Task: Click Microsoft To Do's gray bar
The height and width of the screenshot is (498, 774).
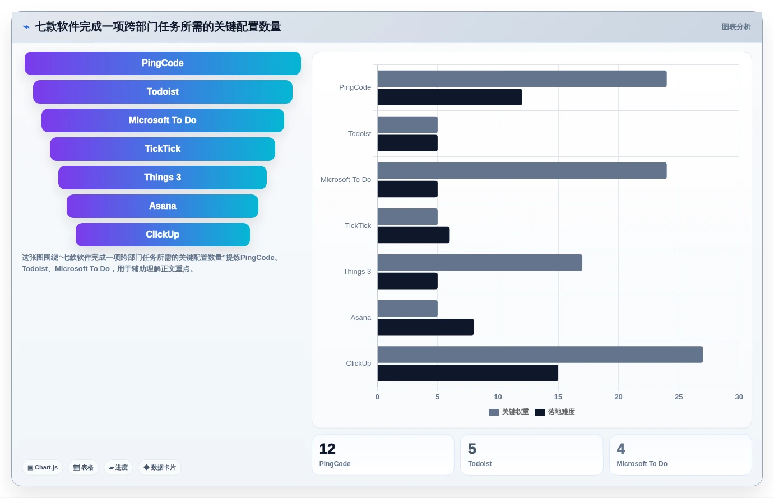Action: [522, 170]
